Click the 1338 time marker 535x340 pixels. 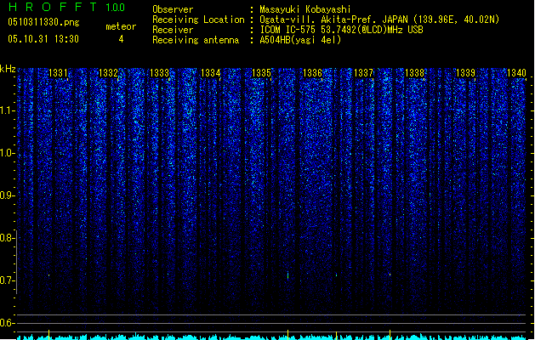point(414,73)
